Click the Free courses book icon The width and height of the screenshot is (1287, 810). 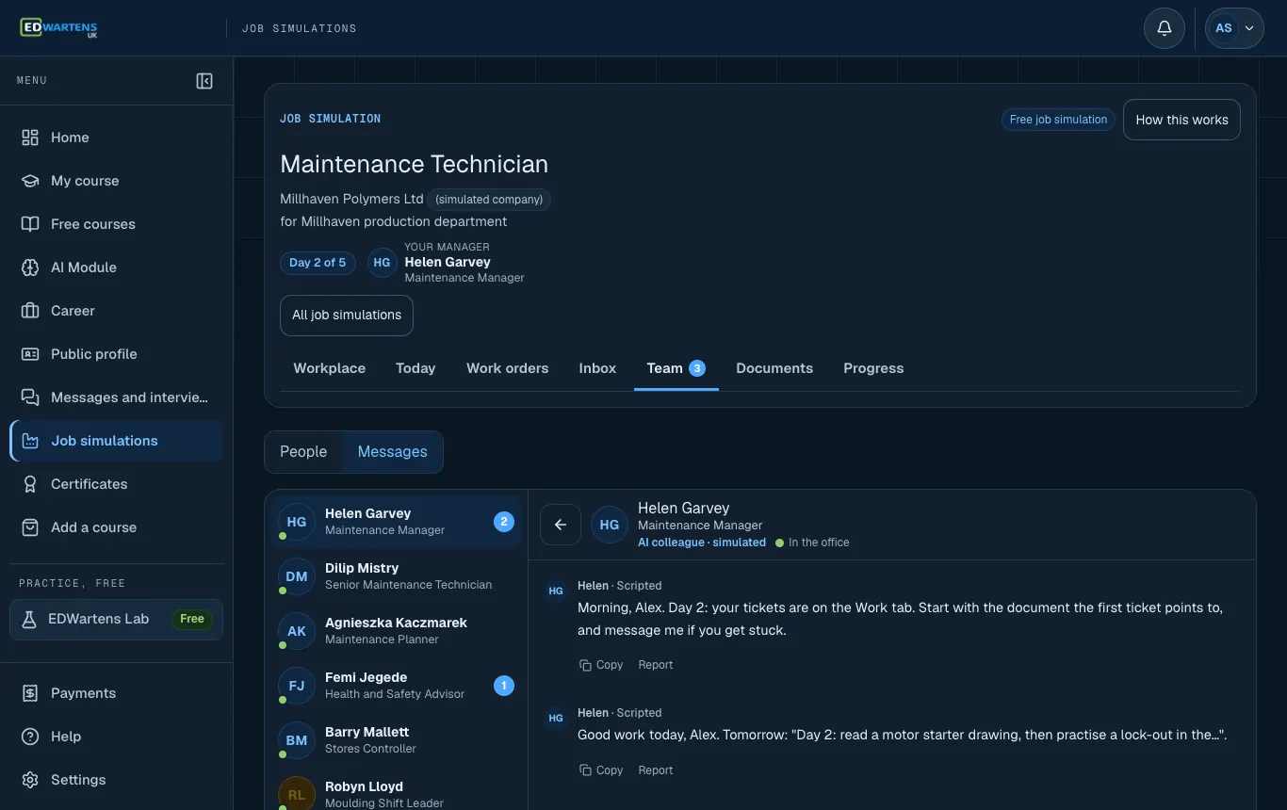coord(30,224)
